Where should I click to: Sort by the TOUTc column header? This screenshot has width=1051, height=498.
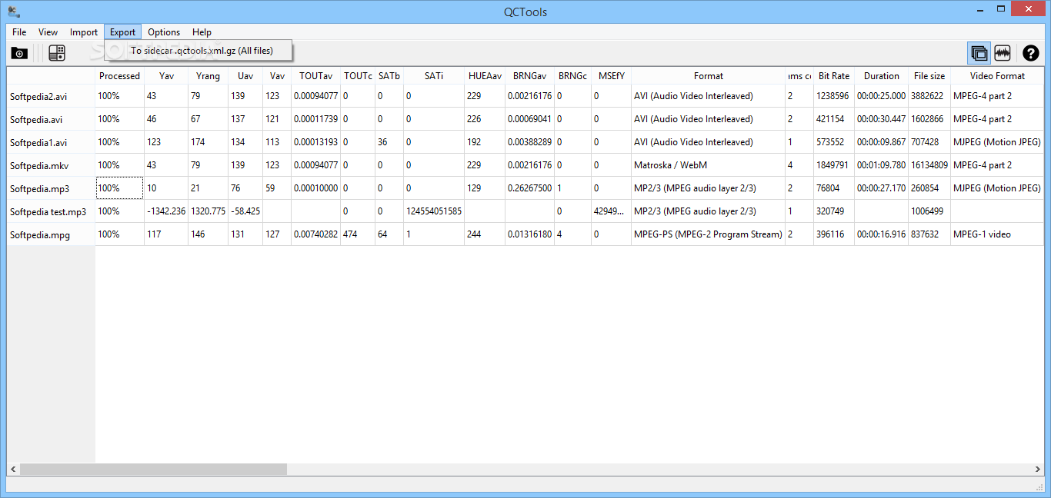(358, 76)
